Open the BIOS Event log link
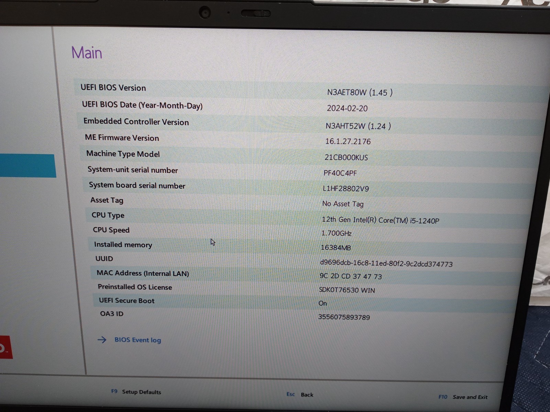Screen dimensions: 550x412 click(x=137, y=340)
